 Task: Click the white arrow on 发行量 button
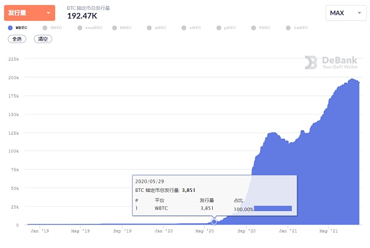pos(48,13)
